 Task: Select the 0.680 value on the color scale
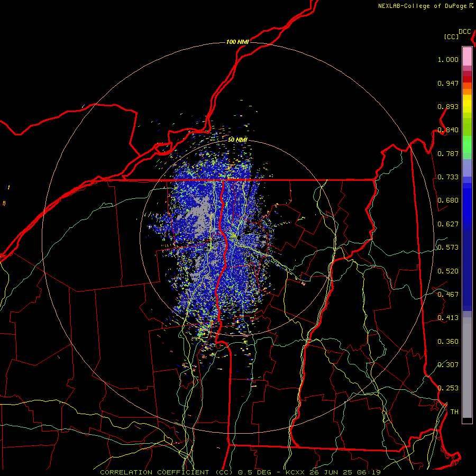coord(448,200)
